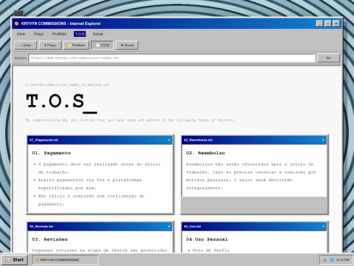Click the KRYVYN COMMISSIONS taskbar button
Screen dimensions: 354x266
pos(65,260)
